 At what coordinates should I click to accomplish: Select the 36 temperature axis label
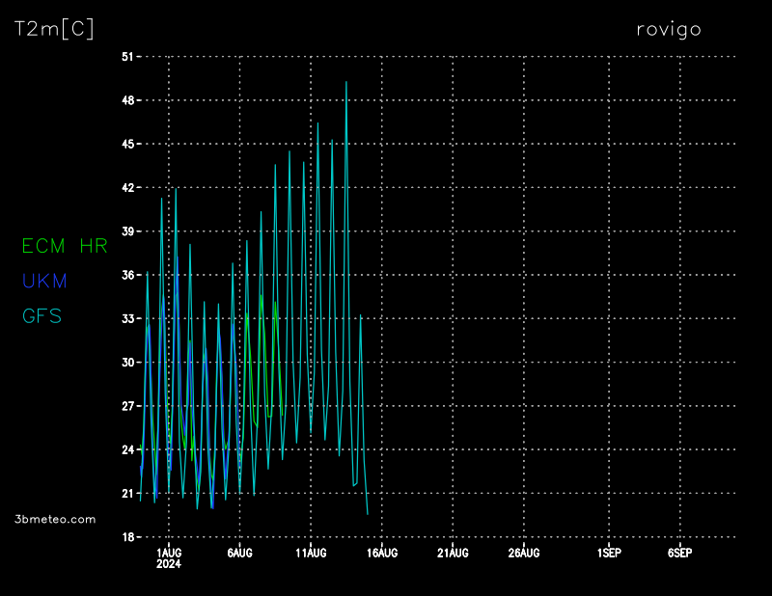[126, 275]
